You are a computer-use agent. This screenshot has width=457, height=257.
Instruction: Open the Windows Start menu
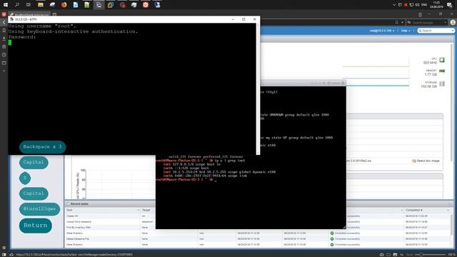[6, 5]
